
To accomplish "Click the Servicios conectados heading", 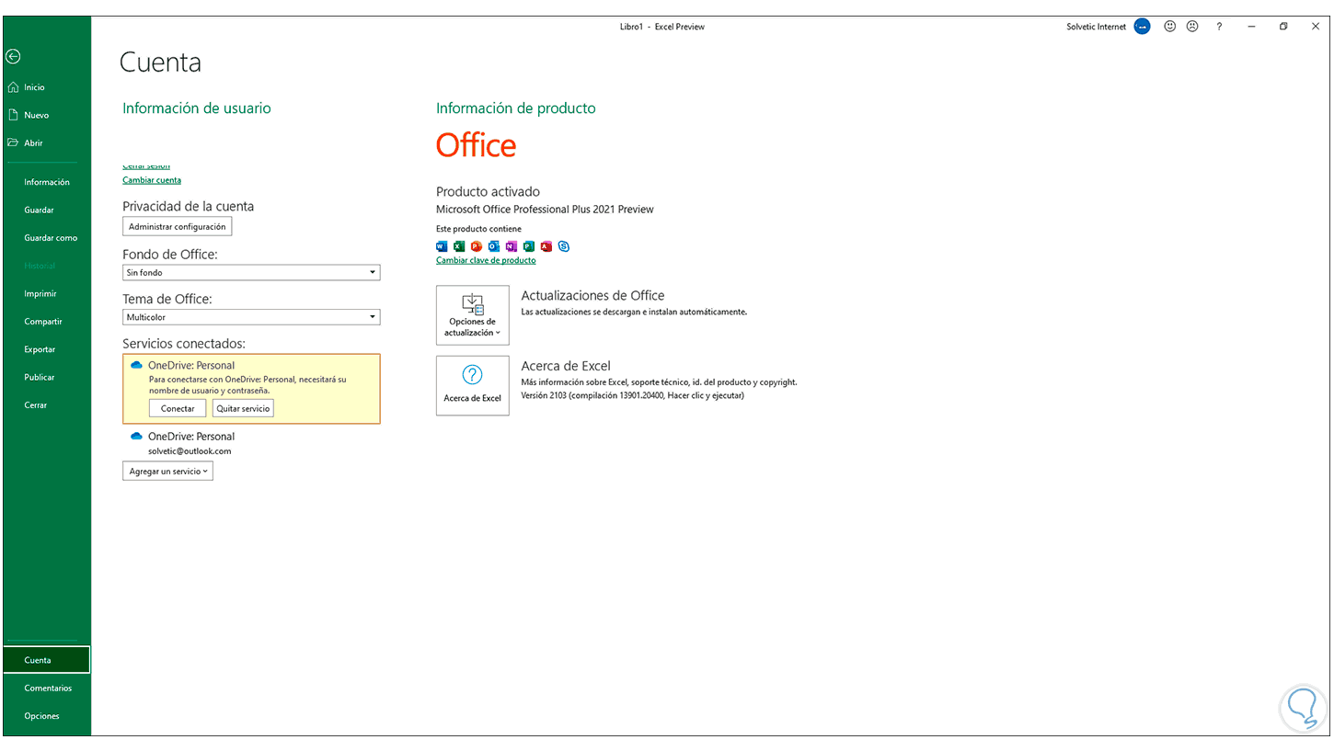I will tap(184, 343).
